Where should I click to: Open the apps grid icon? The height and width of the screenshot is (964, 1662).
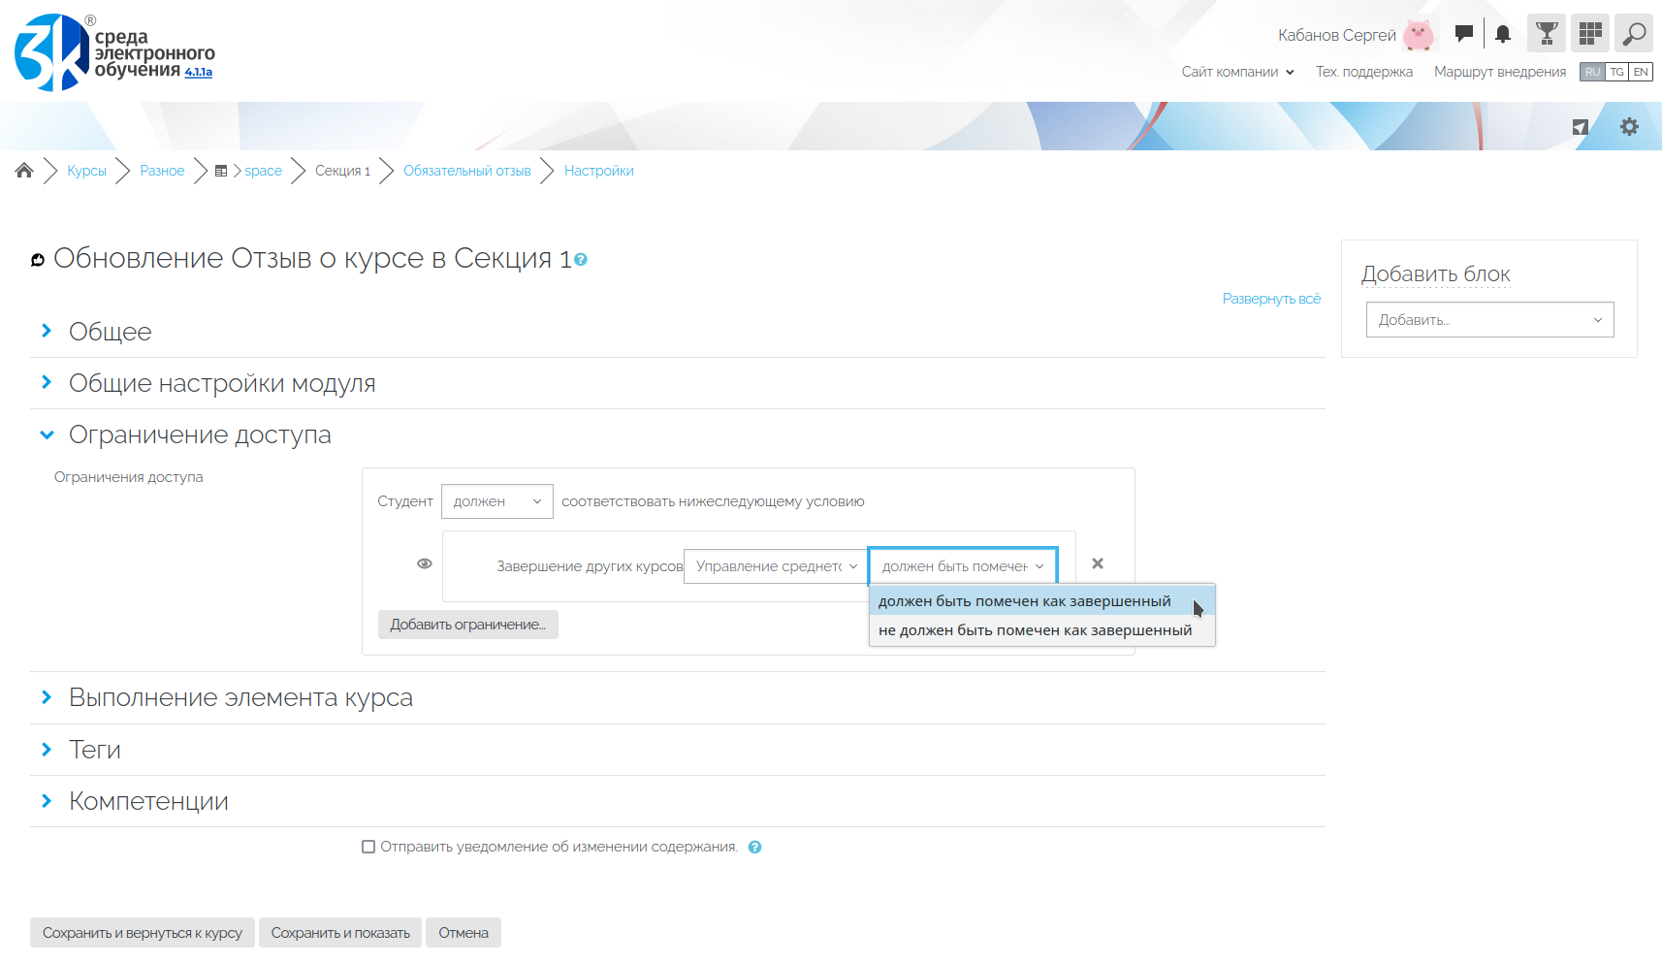1590,34
